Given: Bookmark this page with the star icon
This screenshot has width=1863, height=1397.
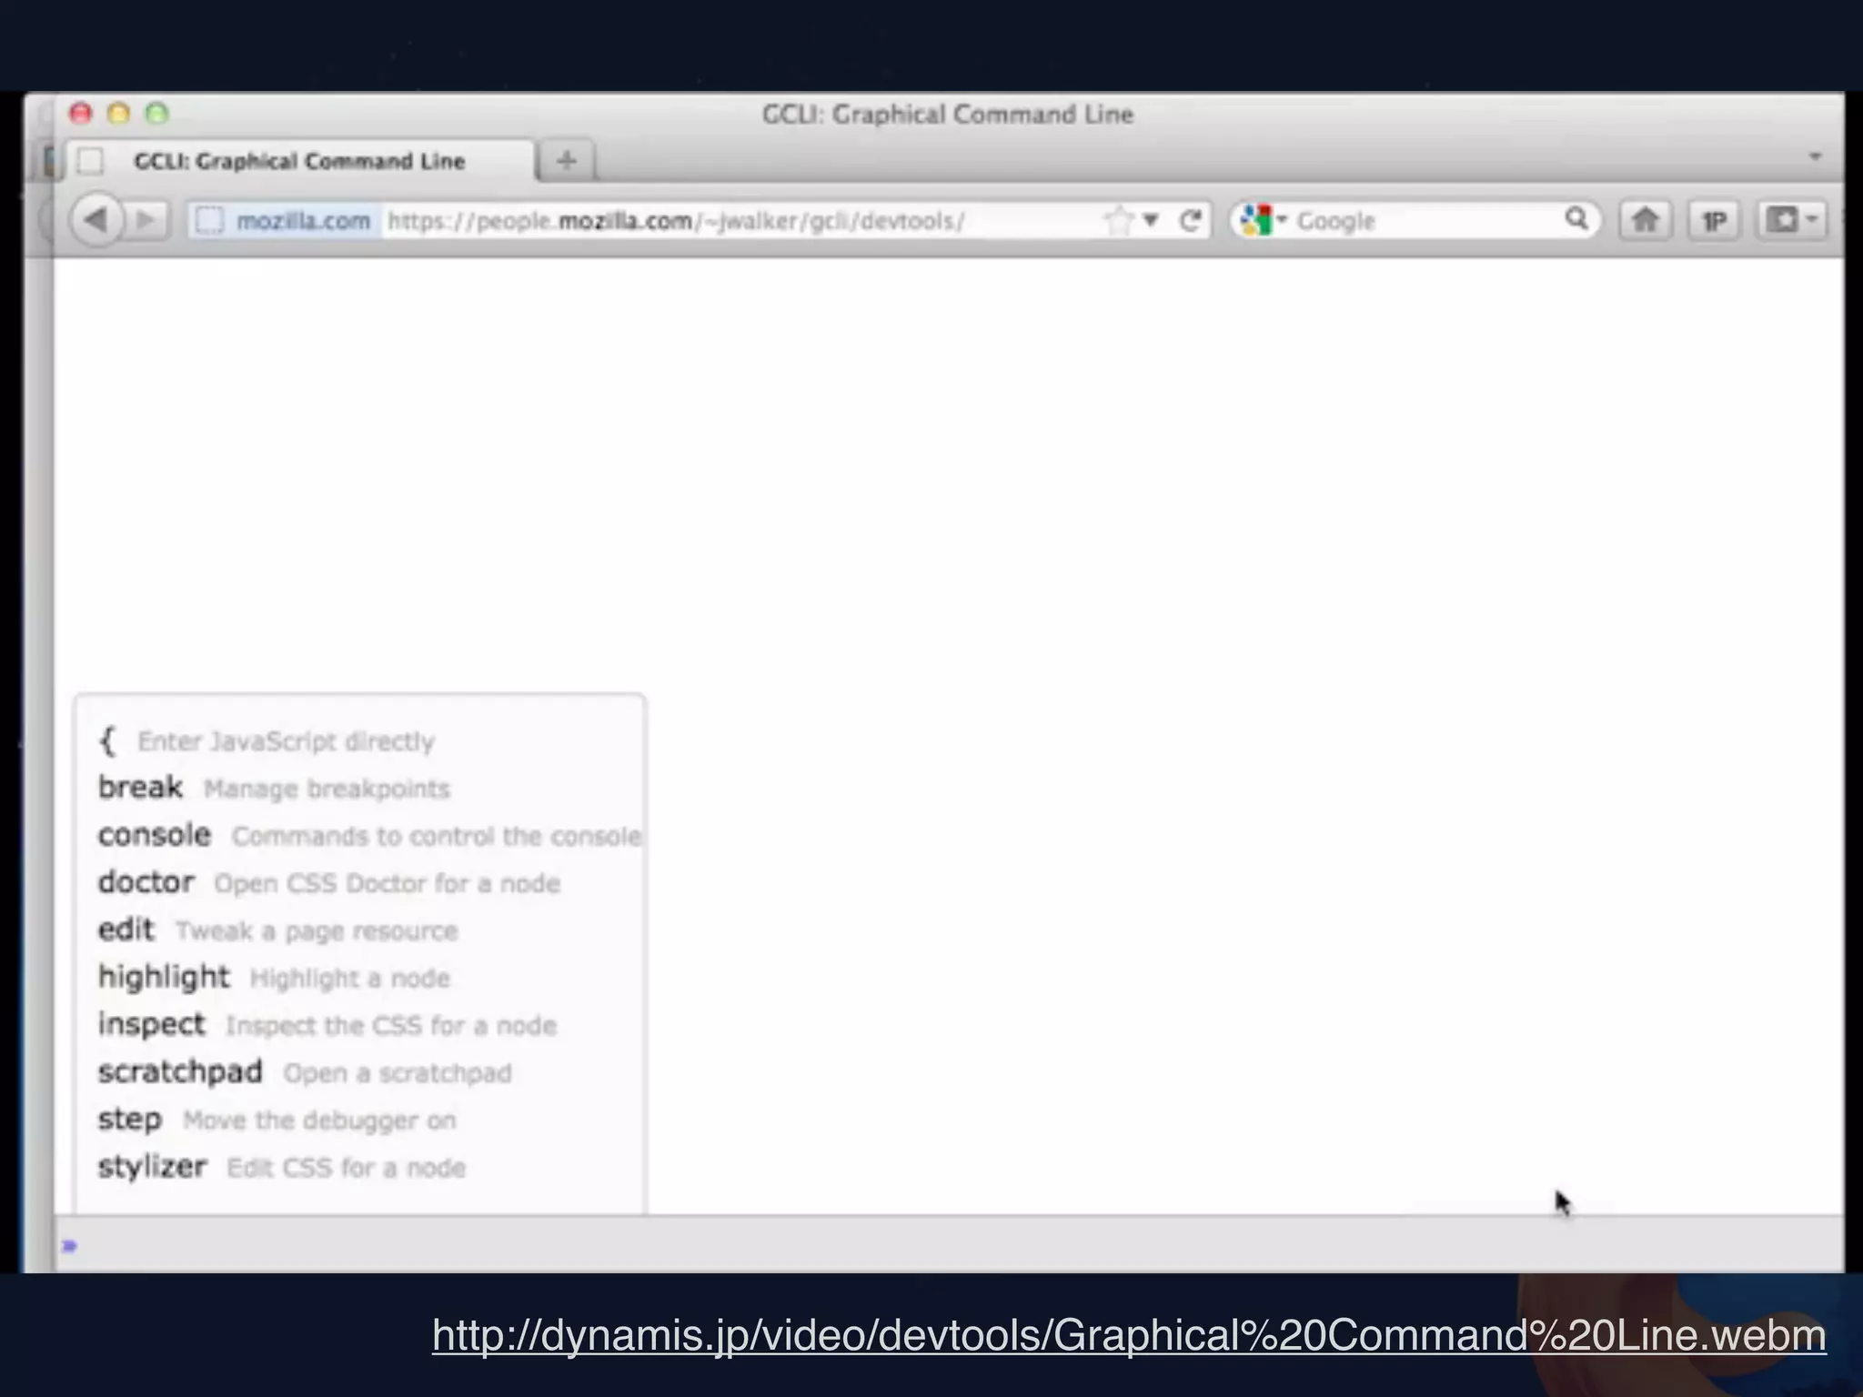Looking at the screenshot, I should pyautogui.click(x=1119, y=220).
